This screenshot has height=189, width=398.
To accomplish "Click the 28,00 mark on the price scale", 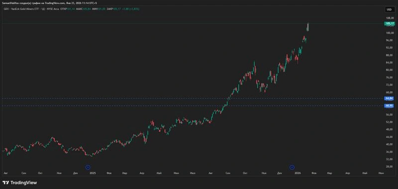I will [x=390, y=167].
